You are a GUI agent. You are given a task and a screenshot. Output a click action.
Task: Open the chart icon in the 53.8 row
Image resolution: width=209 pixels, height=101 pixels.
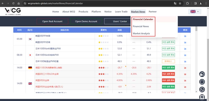pyautogui.click(x=185, y=49)
